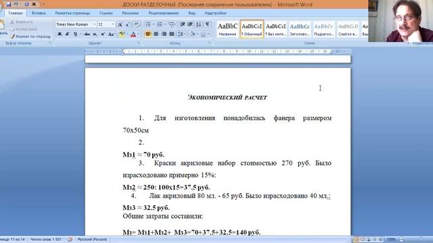Decrease the paragraph indent

click(182, 25)
